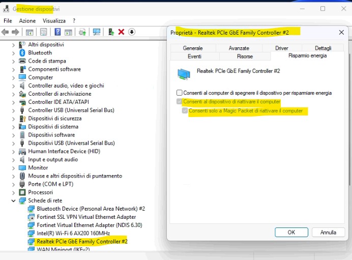Click the update driver green arrow icon
352x260 pixels.
click(x=110, y=32)
